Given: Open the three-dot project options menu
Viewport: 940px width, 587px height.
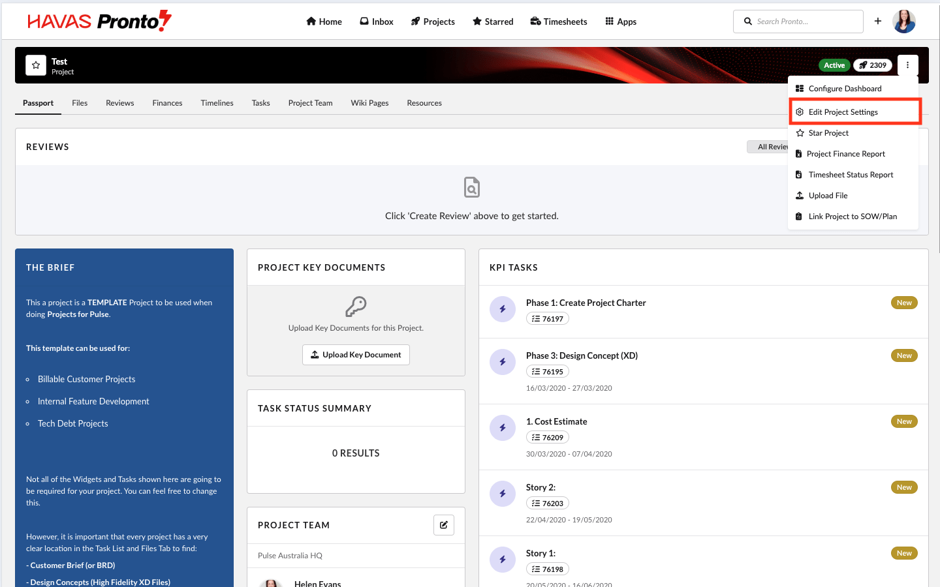Looking at the screenshot, I should click(x=907, y=65).
